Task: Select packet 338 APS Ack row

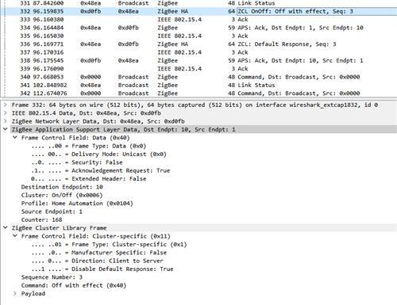Action: coord(198,60)
